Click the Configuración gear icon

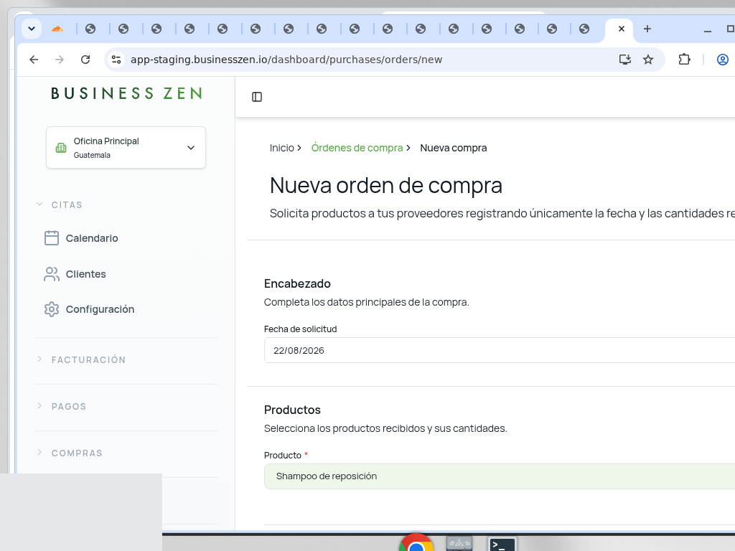[52, 309]
